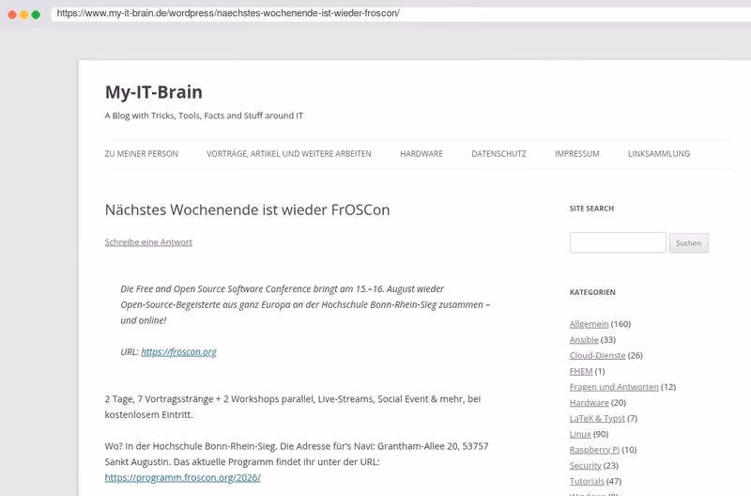Open the Fragen und Antworten category
The height and width of the screenshot is (496, 751).
tap(614, 387)
